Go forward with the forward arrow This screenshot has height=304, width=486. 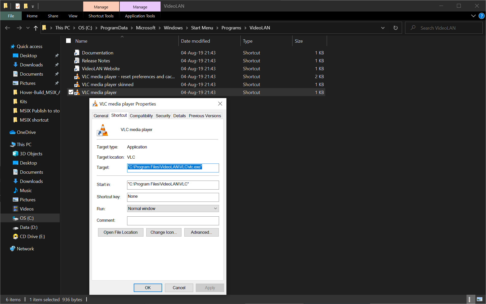coord(19,28)
